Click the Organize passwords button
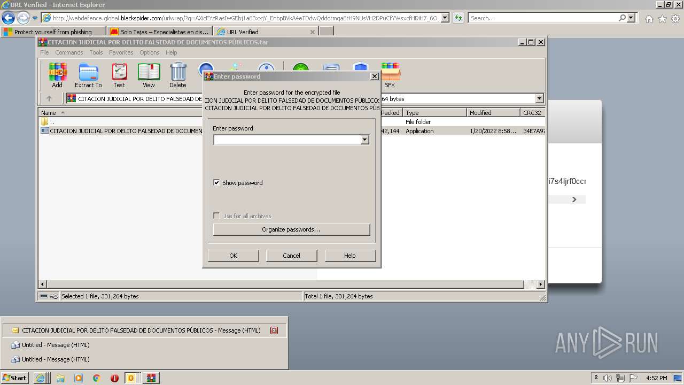The image size is (684, 385). coord(291,229)
